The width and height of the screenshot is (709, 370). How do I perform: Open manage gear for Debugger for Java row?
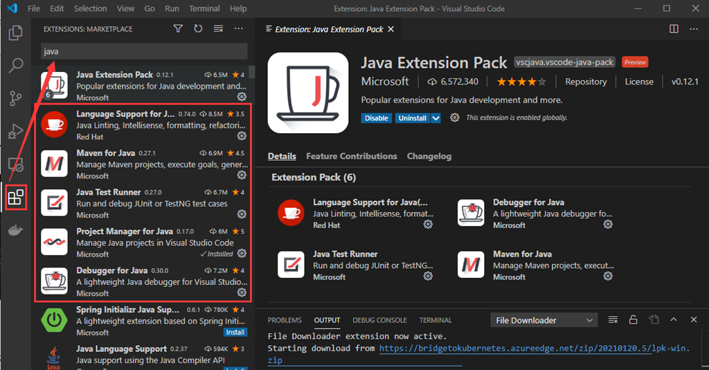(242, 292)
